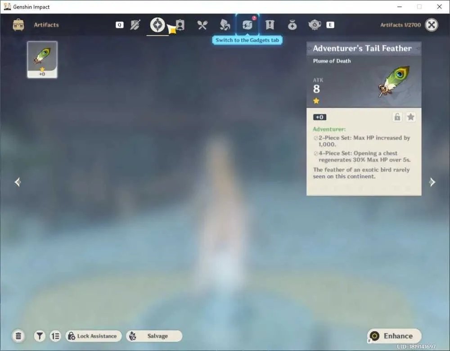Open the sort order options

(55, 336)
